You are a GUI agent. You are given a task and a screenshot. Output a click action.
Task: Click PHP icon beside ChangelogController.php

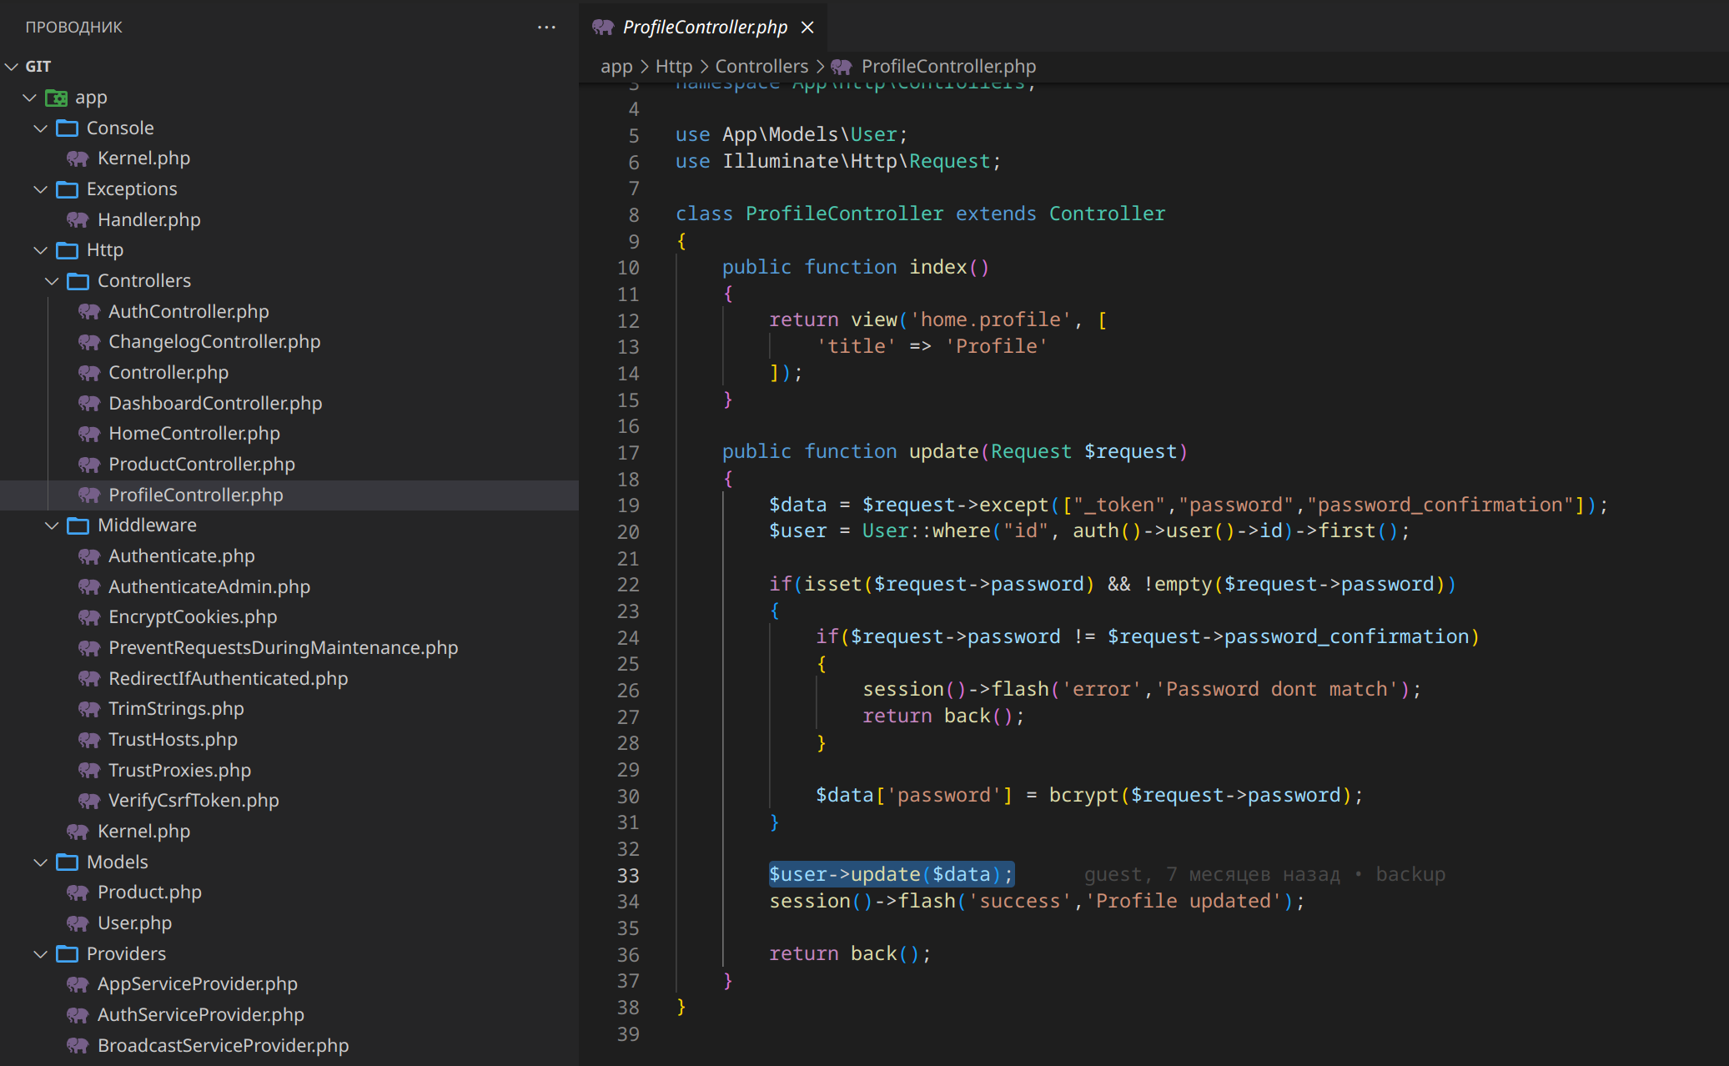click(x=88, y=342)
